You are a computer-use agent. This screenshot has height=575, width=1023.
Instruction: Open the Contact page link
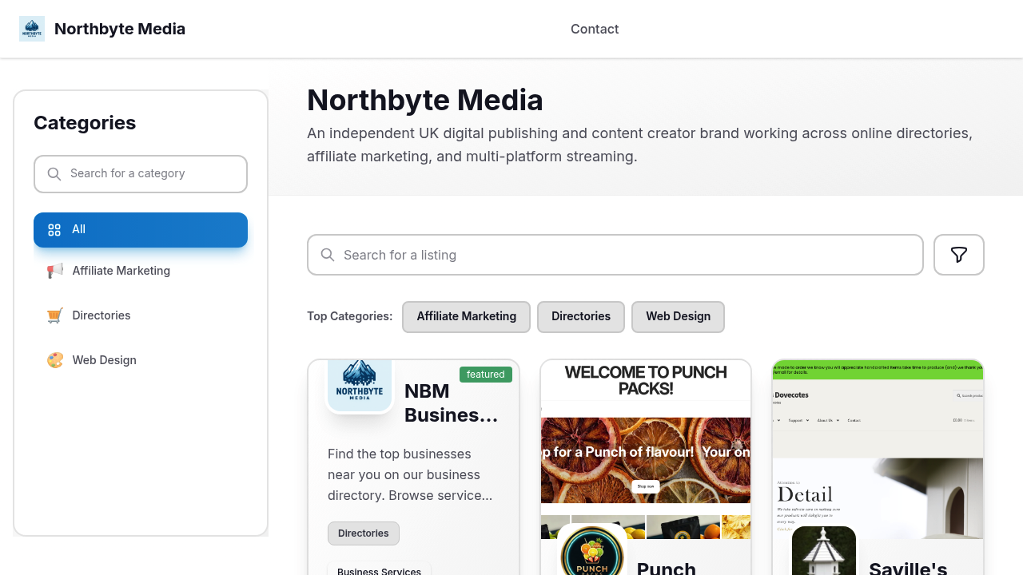595,29
